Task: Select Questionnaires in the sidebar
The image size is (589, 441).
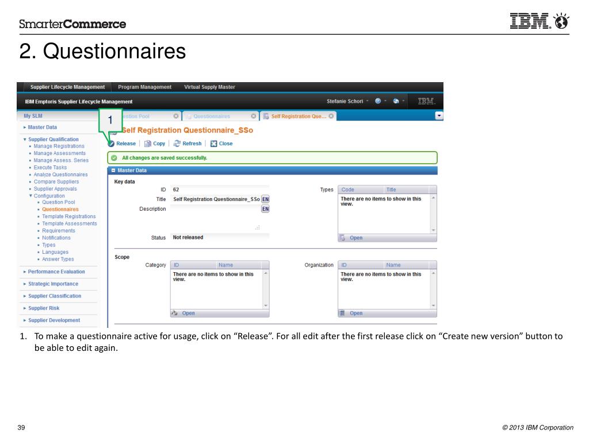Action: [x=60, y=209]
